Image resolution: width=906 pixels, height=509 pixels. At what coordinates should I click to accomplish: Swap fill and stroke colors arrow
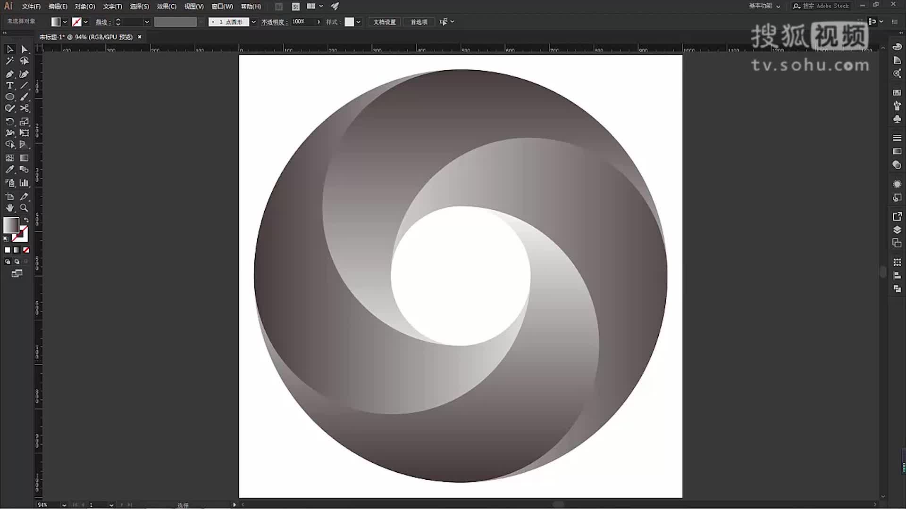(26, 220)
